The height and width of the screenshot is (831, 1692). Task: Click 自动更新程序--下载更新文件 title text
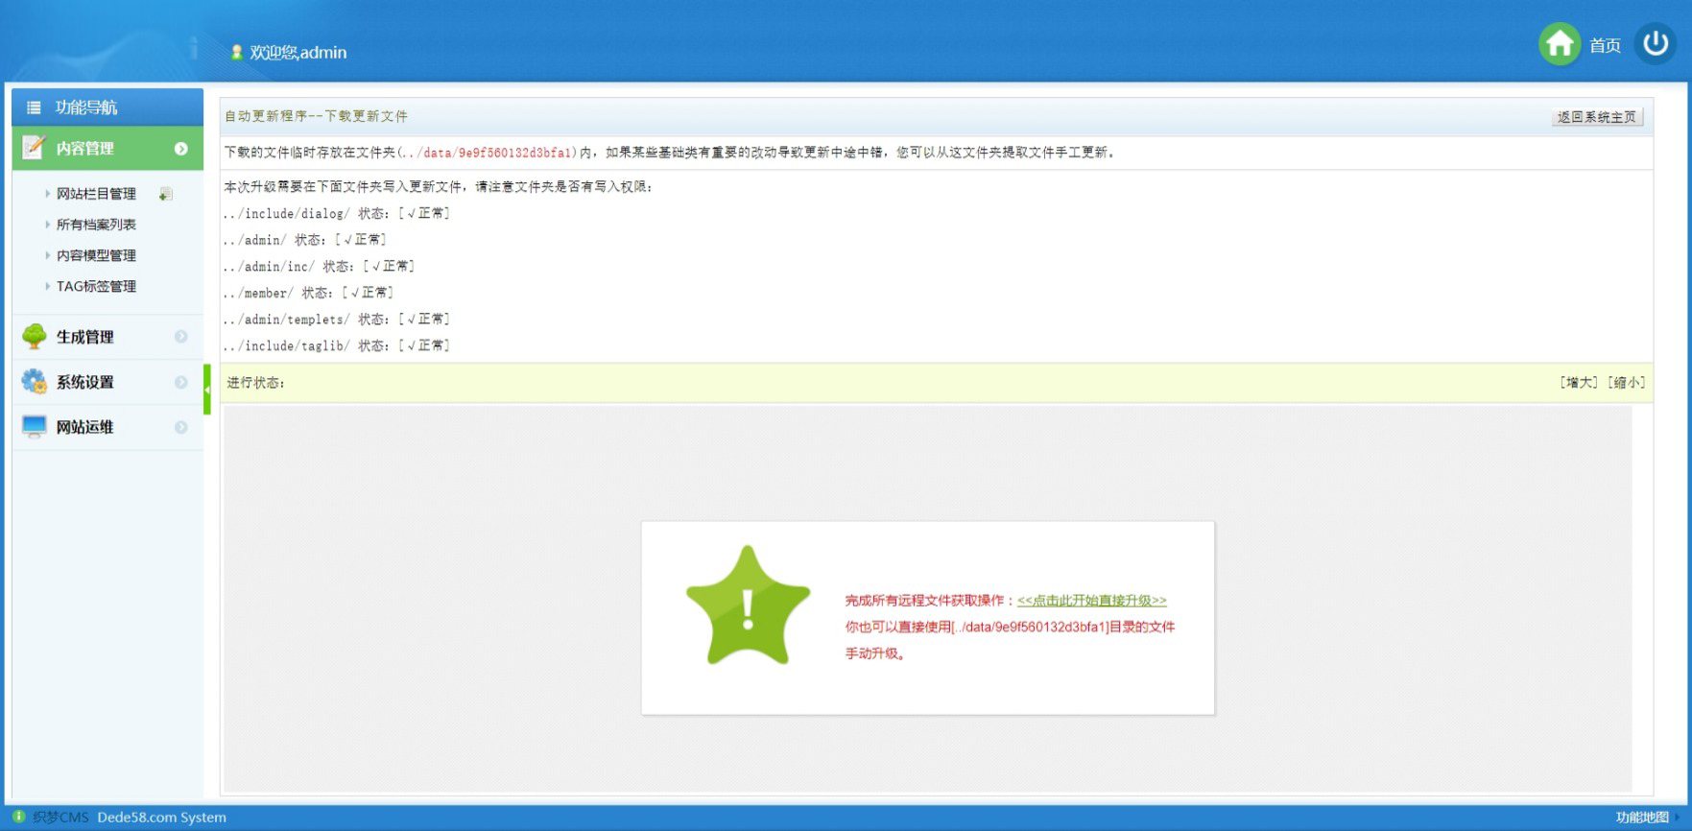(316, 116)
